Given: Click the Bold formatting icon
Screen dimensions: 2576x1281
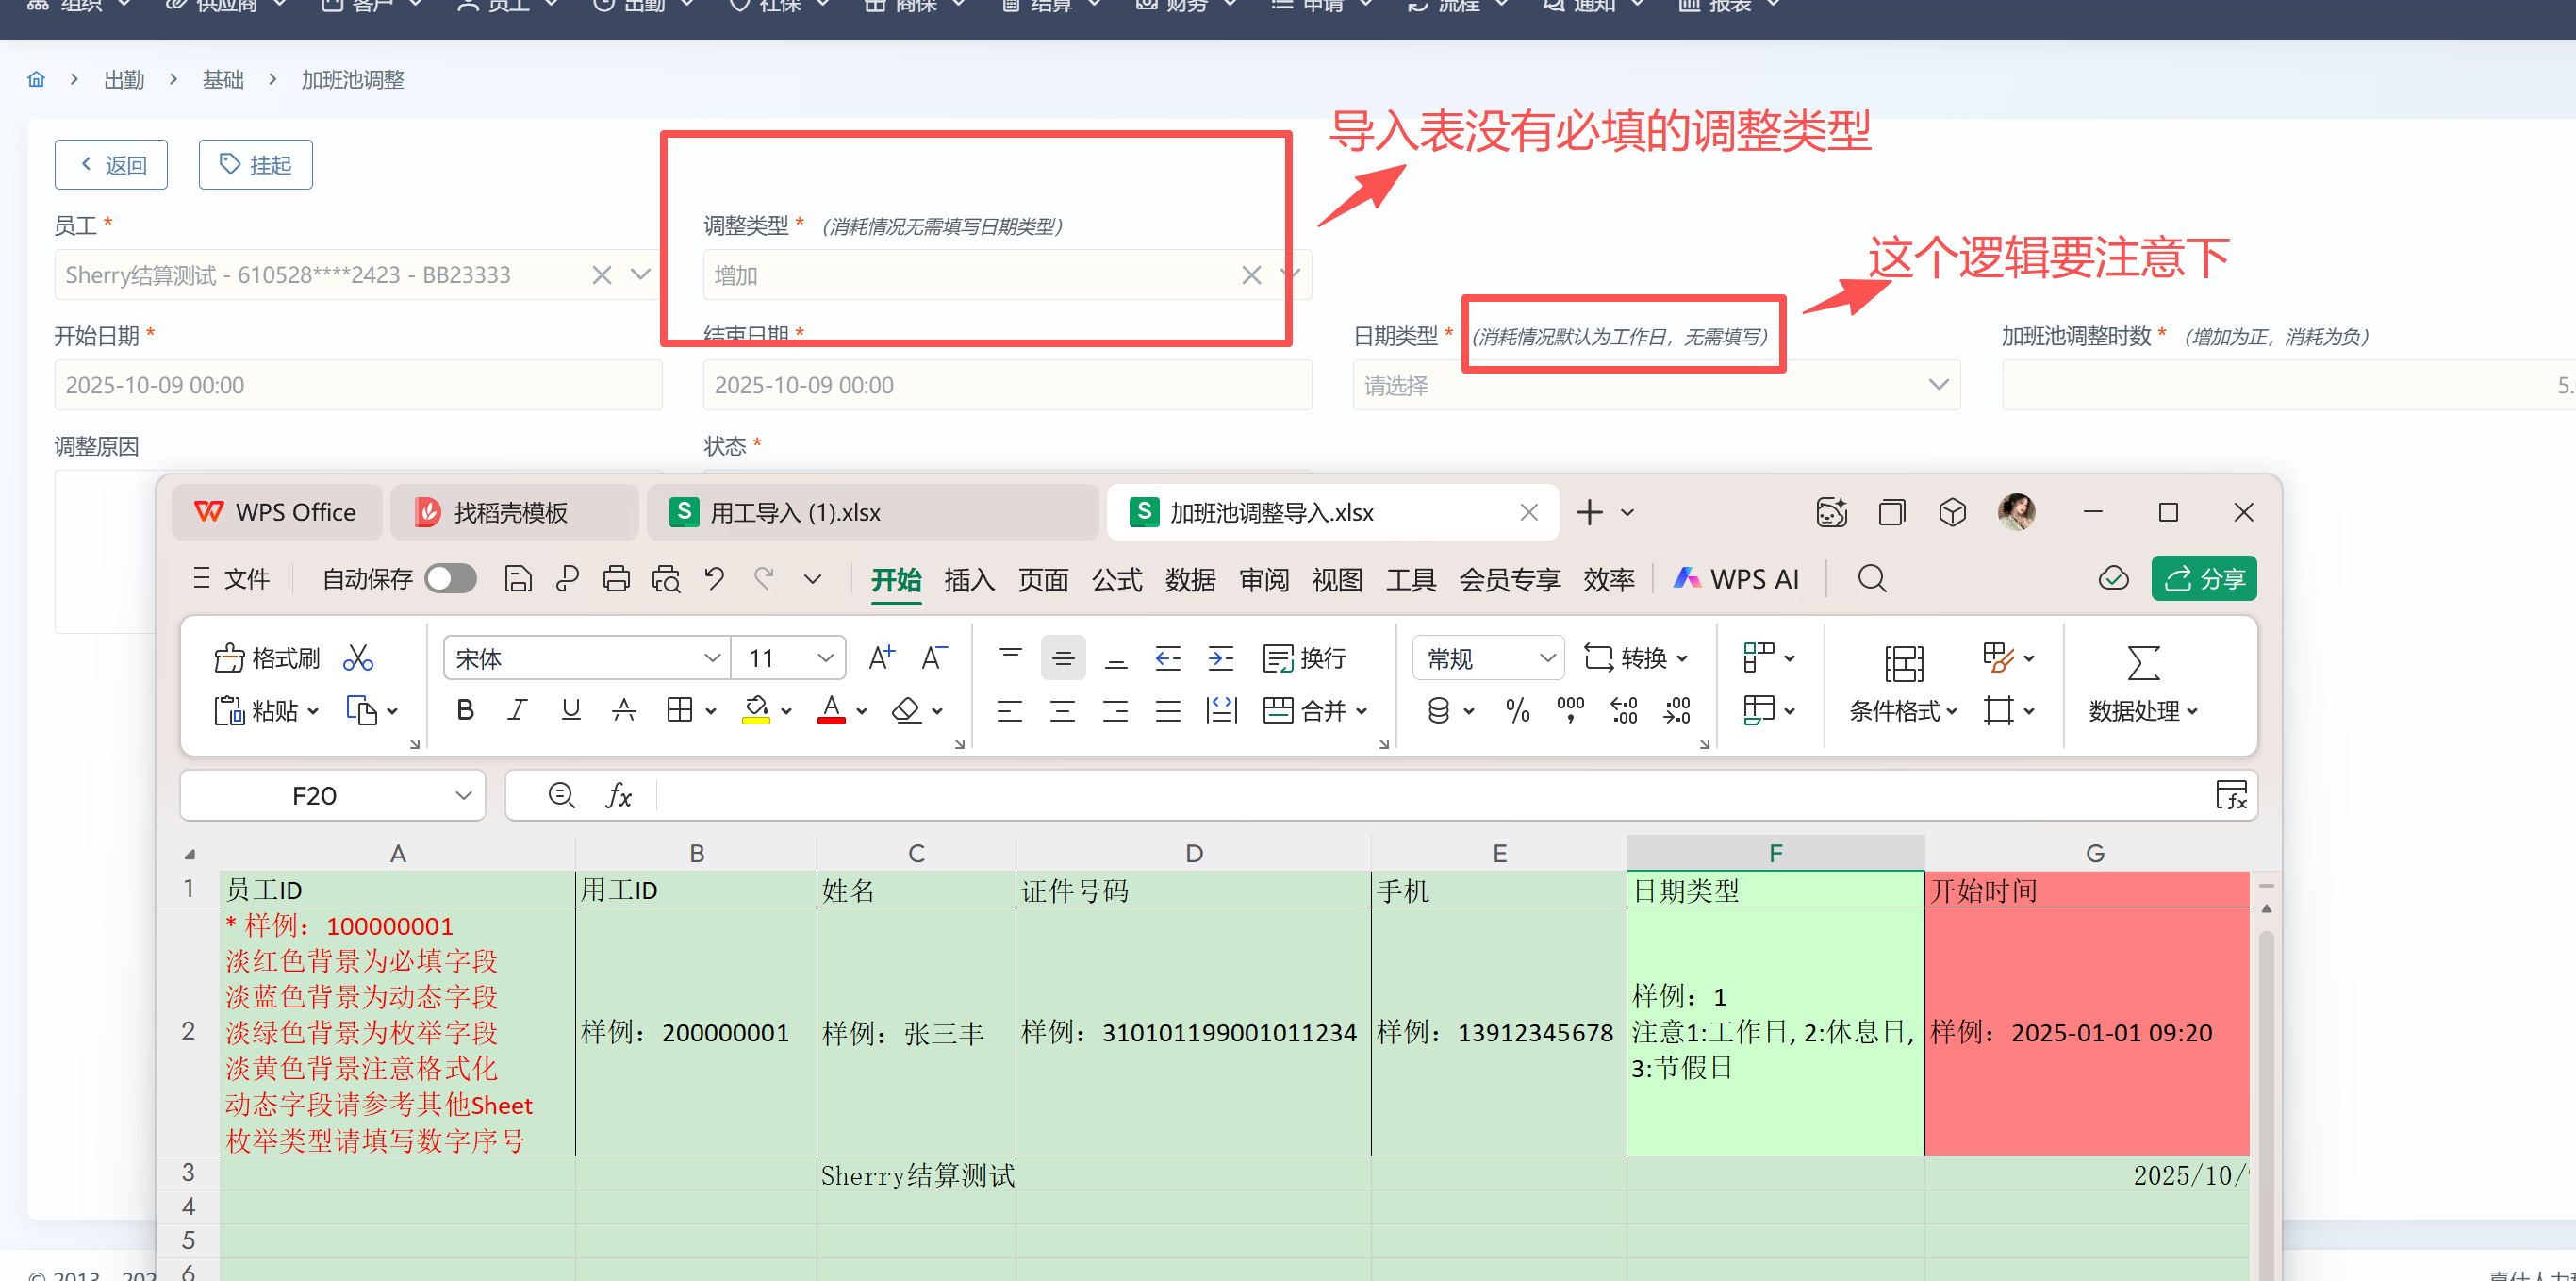Looking at the screenshot, I should (465, 710).
